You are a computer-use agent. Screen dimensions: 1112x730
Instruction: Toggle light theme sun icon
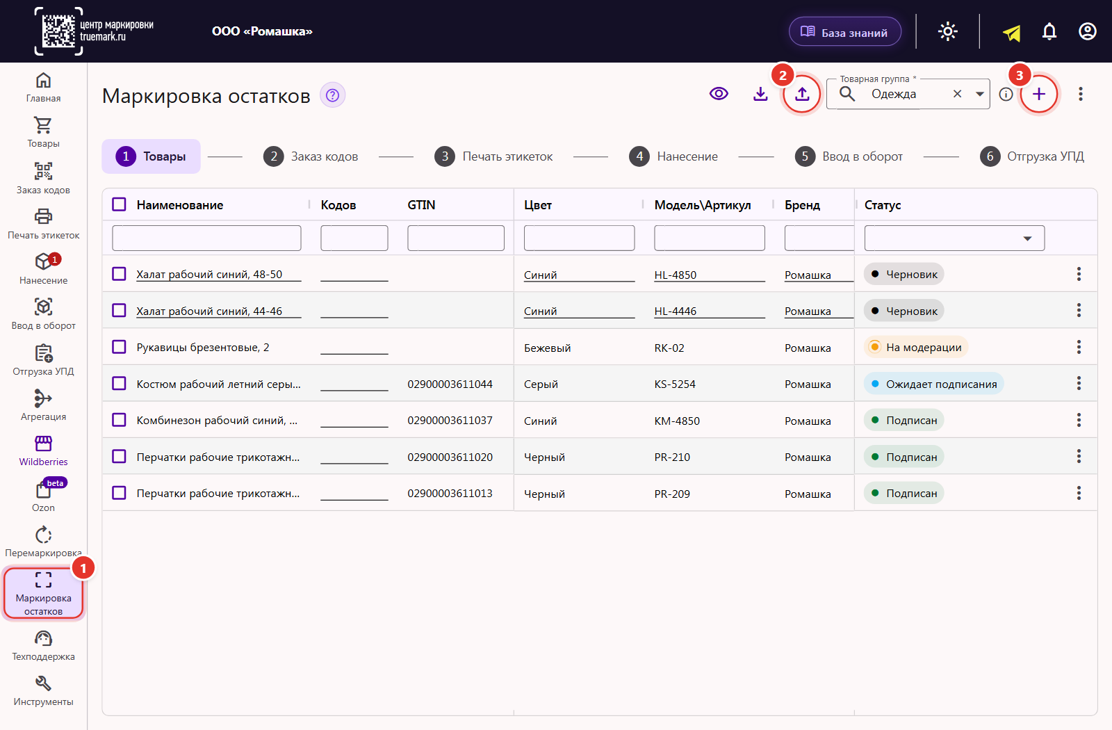tap(948, 31)
